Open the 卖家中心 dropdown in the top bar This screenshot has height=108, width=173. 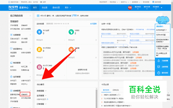pos(125,2)
